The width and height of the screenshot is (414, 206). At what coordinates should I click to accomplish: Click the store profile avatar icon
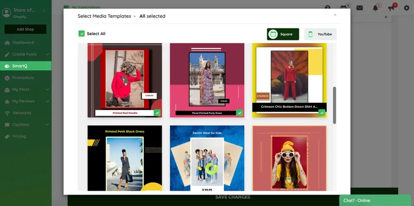pos(6,13)
